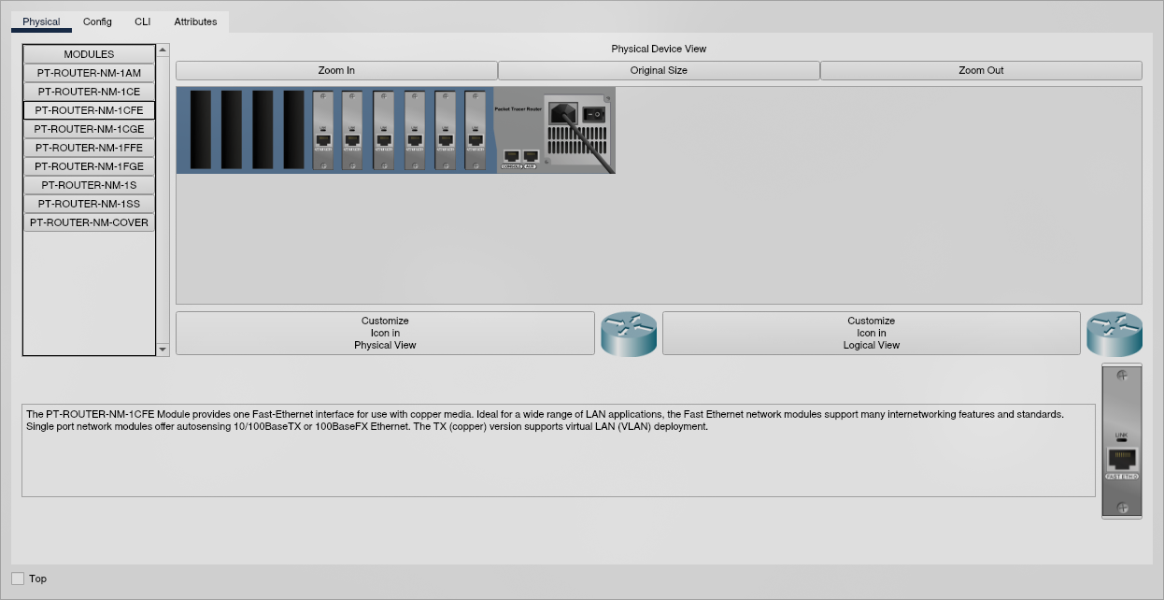Click the power cord socket on router
The width and height of the screenshot is (1164, 600).
[x=562, y=113]
